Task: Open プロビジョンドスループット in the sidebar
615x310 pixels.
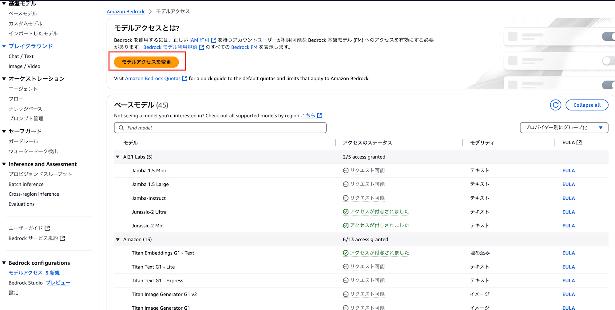Action: (x=40, y=174)
